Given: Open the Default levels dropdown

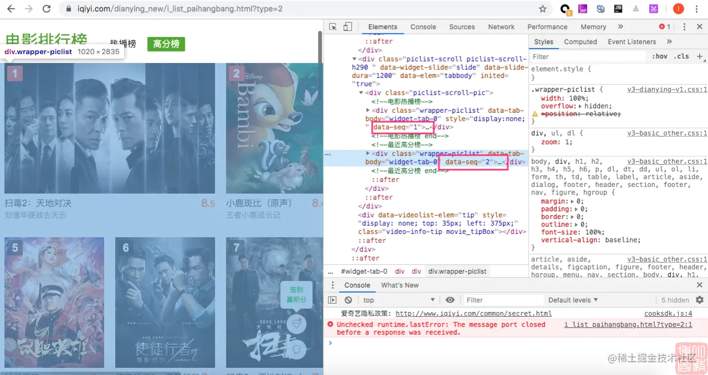Looking at the screenshot, I should pos(573,300).
